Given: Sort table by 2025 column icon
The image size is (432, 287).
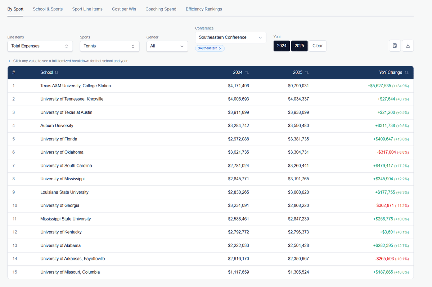Looking at the screenshot, I should coord(307,73).
